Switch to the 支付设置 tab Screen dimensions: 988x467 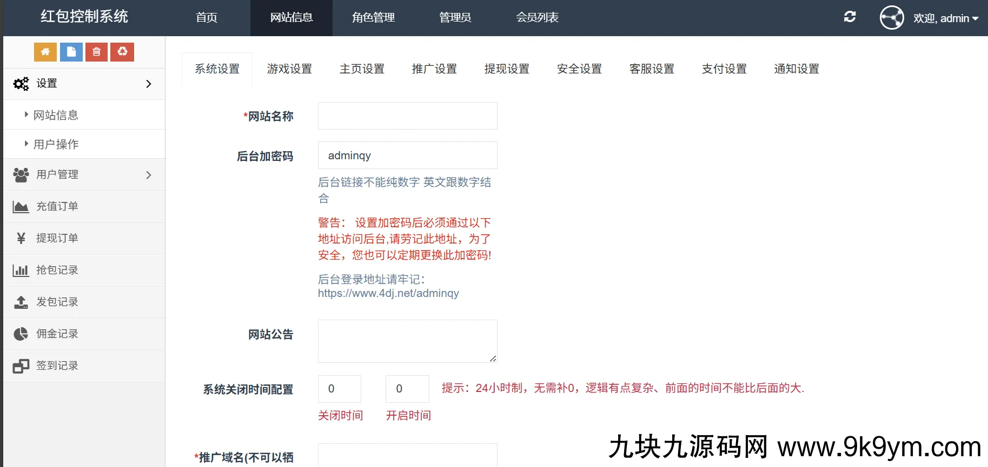(x=724, y=69)
